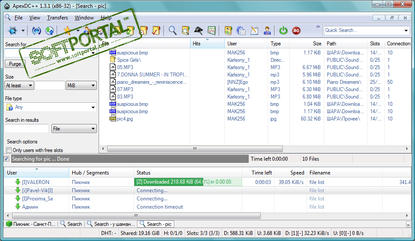Click the transfers pane horizontal scrollbar
This screenshot has height=241, width=415.
pyautogui.click(x=136, y=216)
